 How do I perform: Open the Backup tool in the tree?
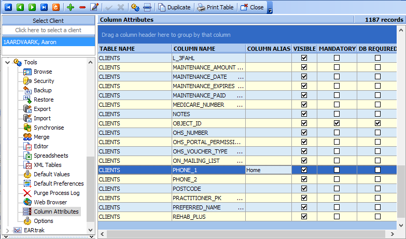tap(43, 90)
